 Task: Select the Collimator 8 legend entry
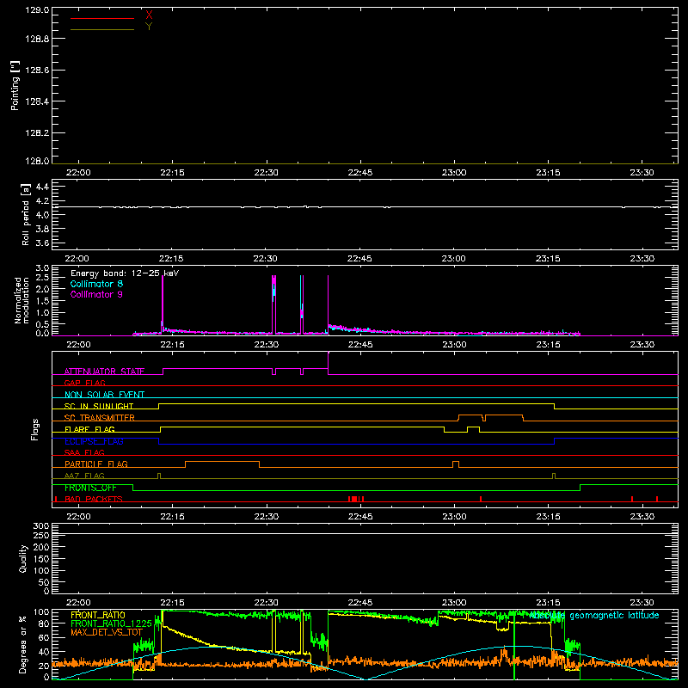tap(96, 284)
